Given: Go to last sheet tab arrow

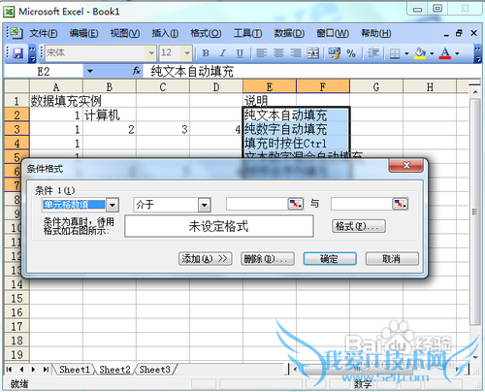Looking at the screenshot, I should (x=46, y=370).
